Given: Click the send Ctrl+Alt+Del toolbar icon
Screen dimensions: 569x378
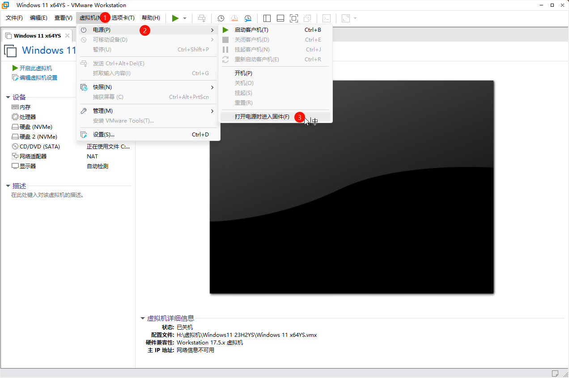Looking at the screenshot, I should 202,18.
